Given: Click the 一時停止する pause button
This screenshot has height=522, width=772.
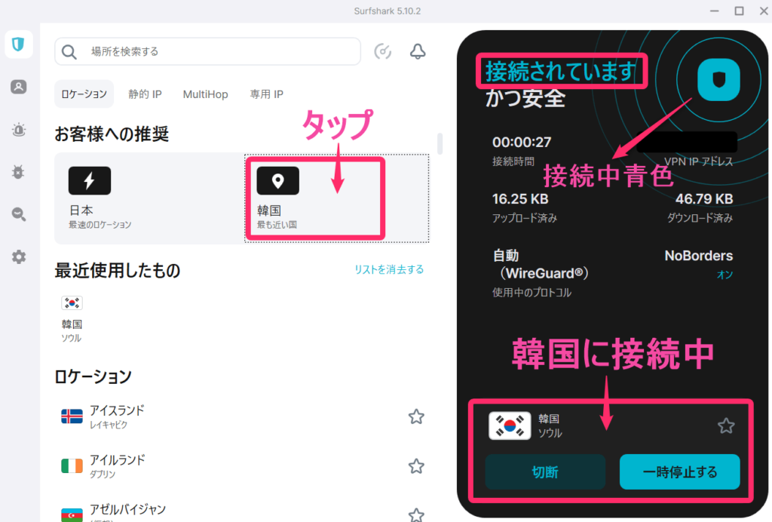Looking at the screenshot, I should coord(679,471).
